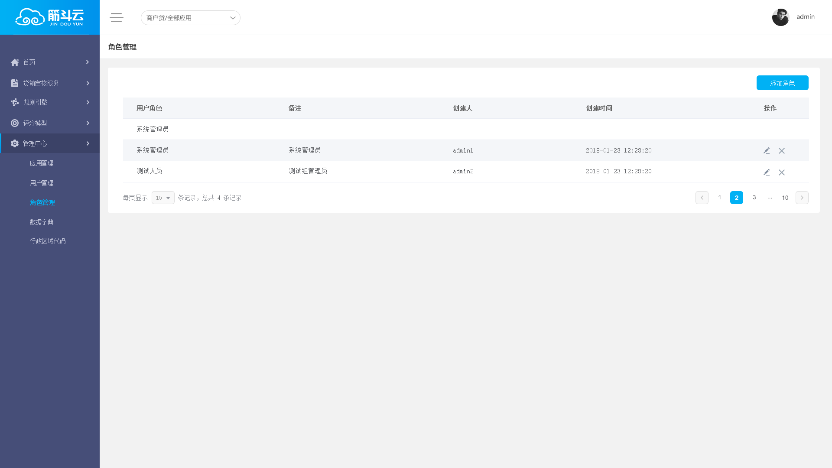This screenshot has height=468, width=832.
Task: Click 系统管理员 role in admin1 row
Action: coord(153,150)
